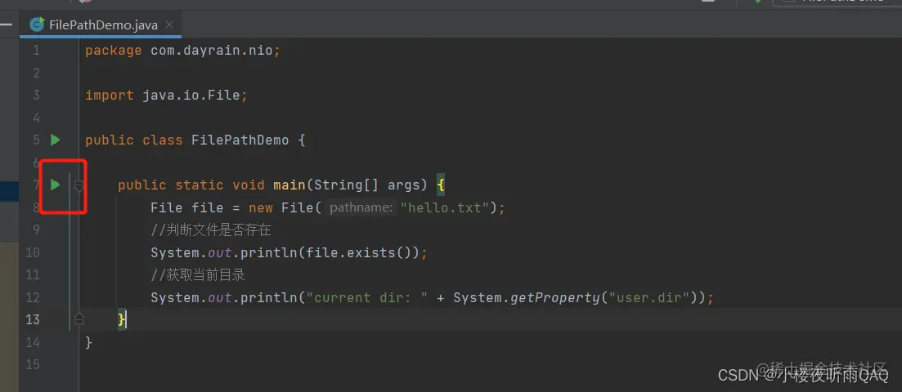The image size is (902, 392).
Task: Click the fold end marker at line 13
Action: [x=79, y=319]
